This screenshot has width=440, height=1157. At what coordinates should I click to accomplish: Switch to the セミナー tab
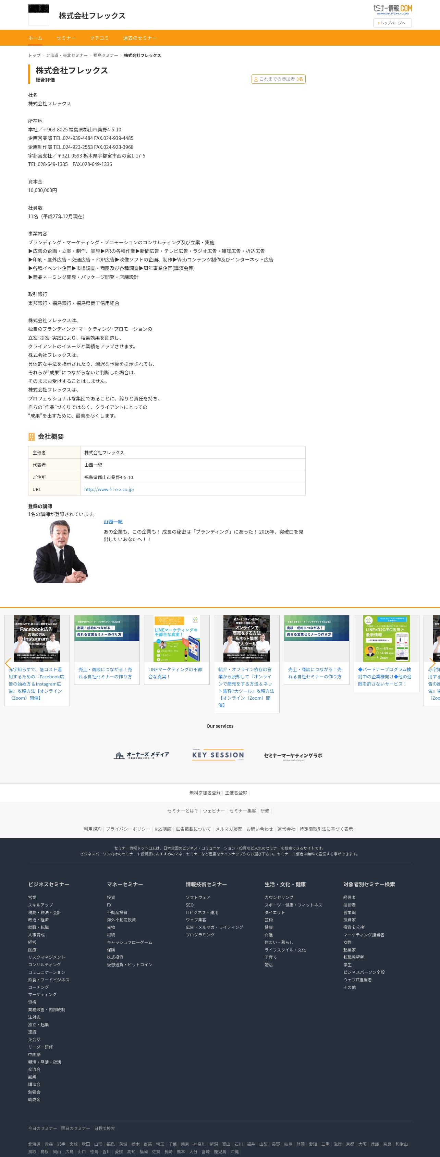[66, 38]
